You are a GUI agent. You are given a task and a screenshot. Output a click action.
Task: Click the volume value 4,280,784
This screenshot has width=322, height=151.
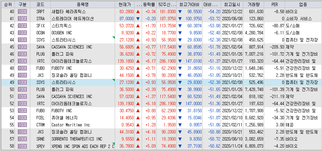click(x=254, y=33)
